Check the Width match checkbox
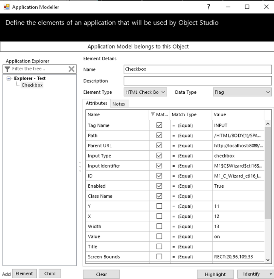The image size is (274, 279). tap(159, 226)
